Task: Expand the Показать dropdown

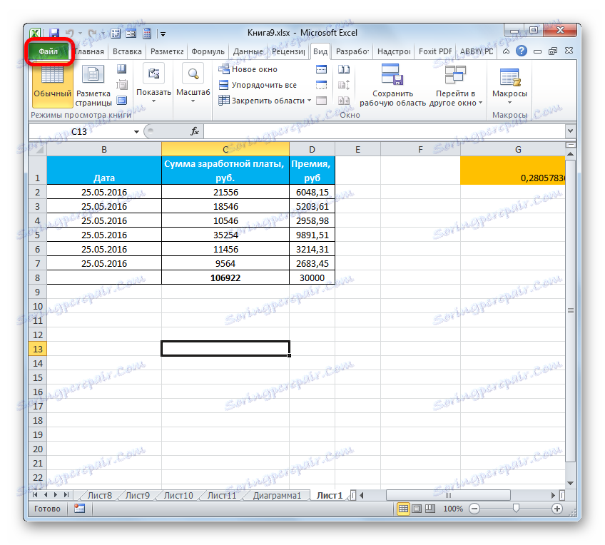Action: point(153,84)
